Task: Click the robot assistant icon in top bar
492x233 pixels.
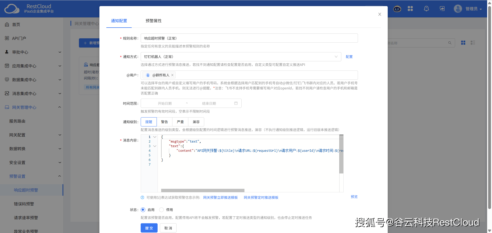Action: (397, 8)
